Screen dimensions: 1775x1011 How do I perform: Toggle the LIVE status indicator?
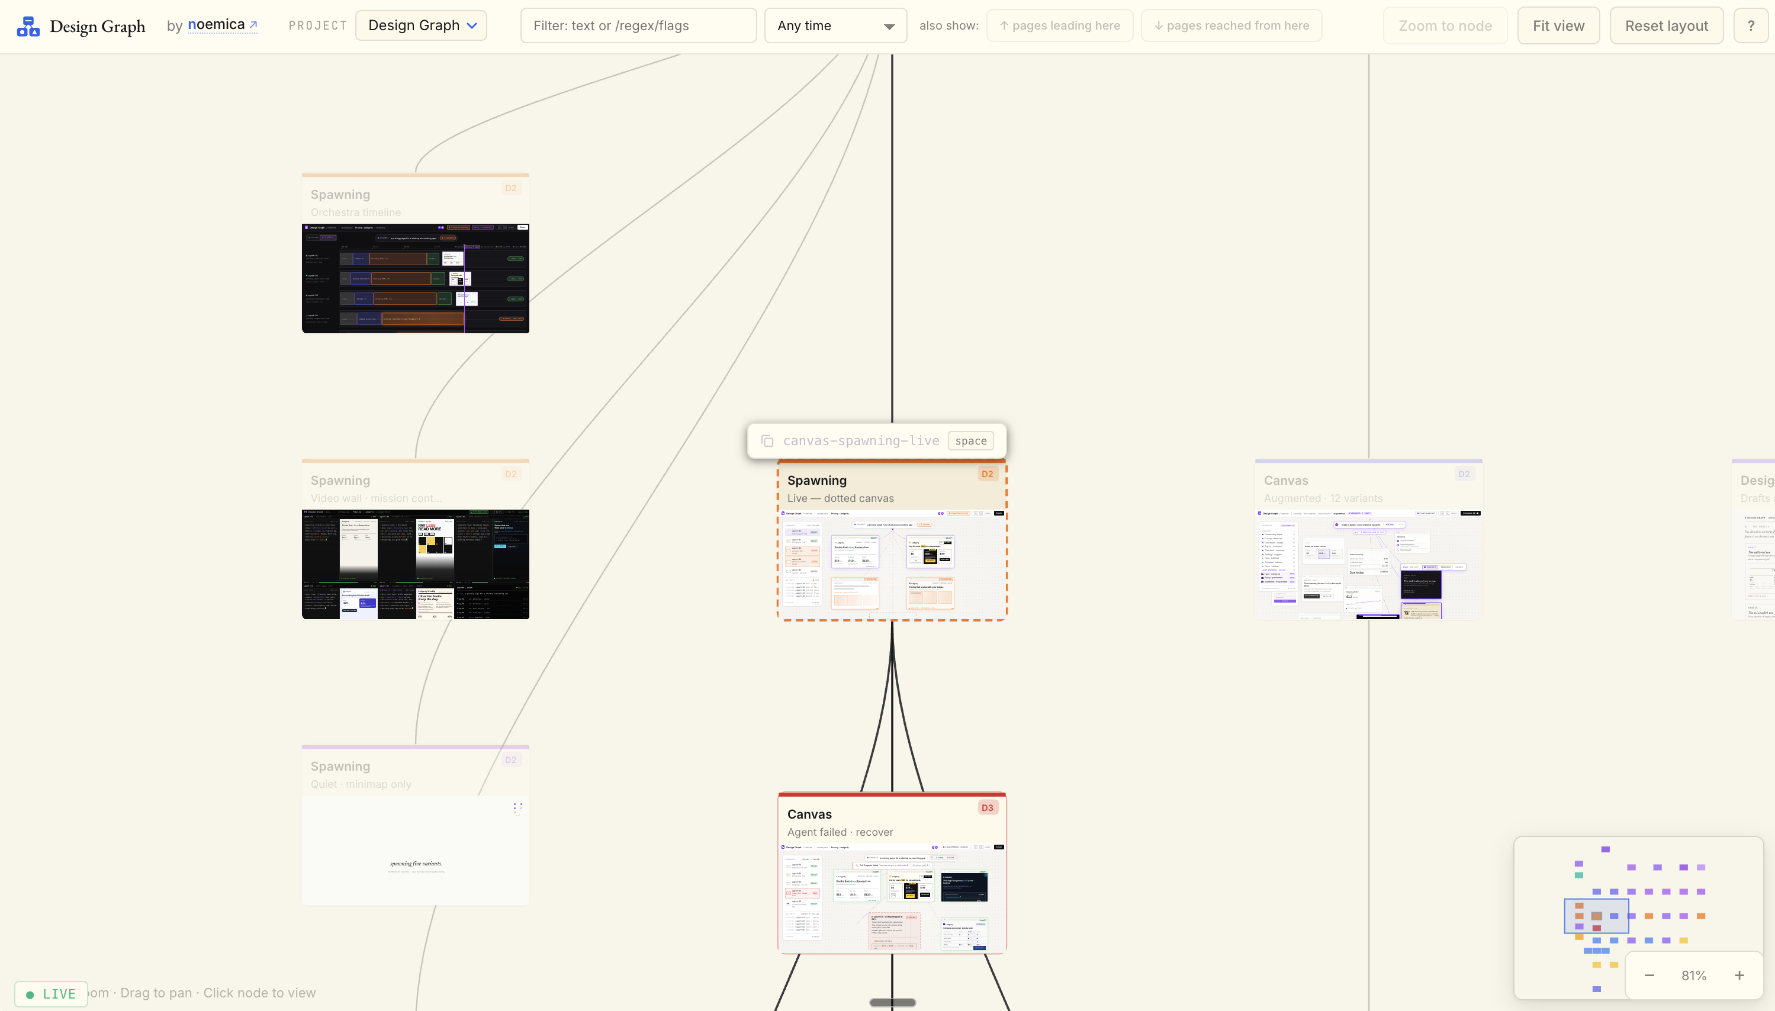coord(52,993)
